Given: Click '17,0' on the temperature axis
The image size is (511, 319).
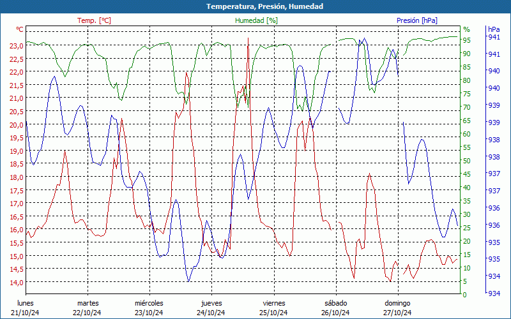Looking at the screenshot, I should 17,204.
